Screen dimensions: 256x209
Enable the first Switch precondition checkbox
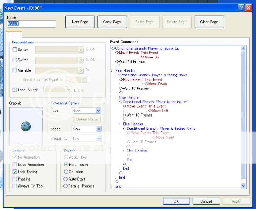15,50
